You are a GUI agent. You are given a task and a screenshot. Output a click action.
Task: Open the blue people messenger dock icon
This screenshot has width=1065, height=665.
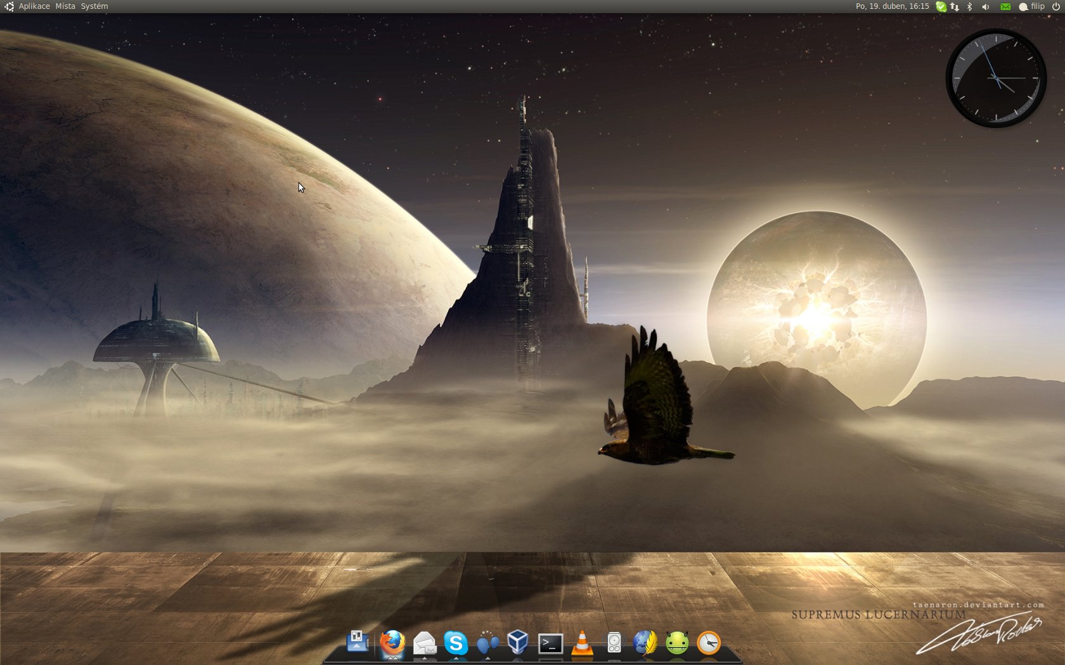tap(487, 643)
